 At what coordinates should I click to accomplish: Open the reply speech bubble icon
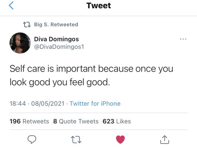[x=32, y=139]
